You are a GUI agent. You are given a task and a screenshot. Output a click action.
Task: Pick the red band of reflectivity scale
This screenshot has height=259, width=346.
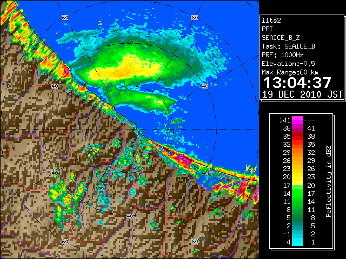point(297,136)
